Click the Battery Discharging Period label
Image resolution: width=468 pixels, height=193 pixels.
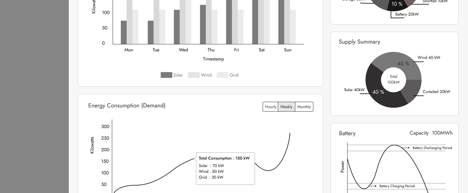pos(432,148)
